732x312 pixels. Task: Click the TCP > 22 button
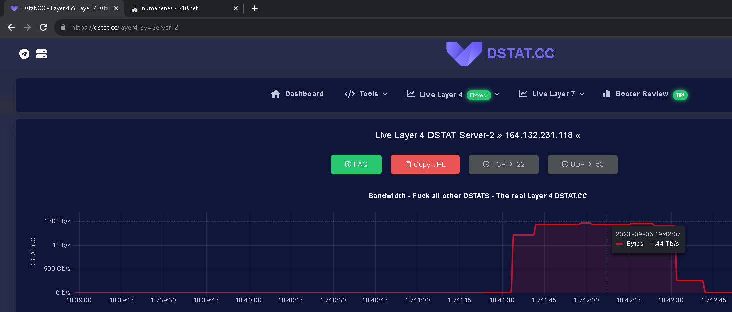[504, 164]
